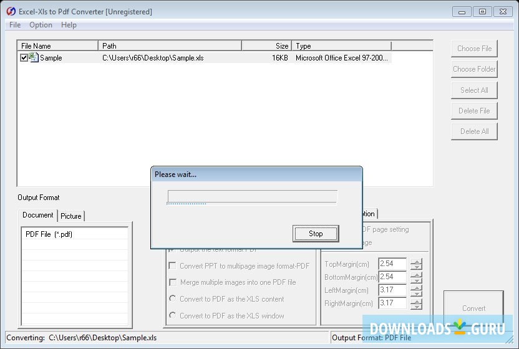Click the Delete File button
This screenshot has width=519, height=349.
click(474, 111)
